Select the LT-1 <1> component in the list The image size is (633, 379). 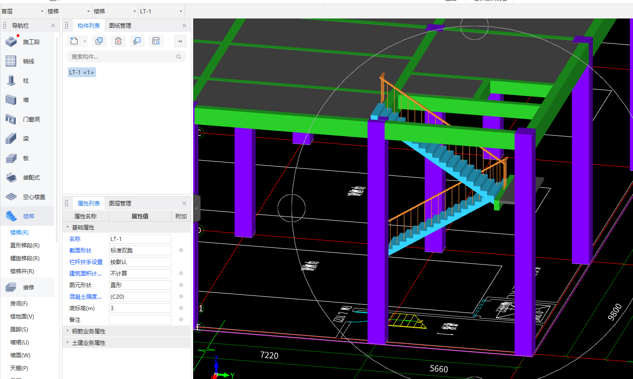coord(82,72)
